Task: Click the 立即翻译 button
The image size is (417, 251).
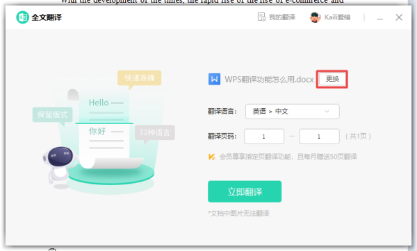Action: pos(245,191)
